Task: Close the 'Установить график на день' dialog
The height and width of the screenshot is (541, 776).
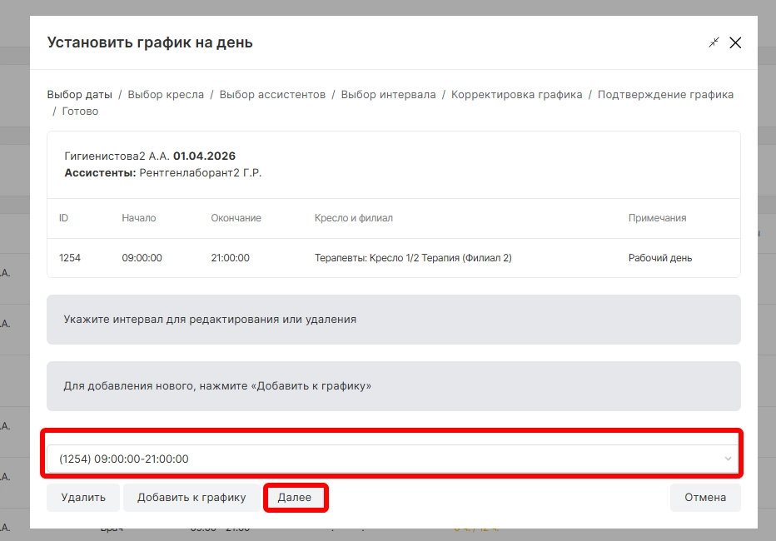Action: (735, 42)
